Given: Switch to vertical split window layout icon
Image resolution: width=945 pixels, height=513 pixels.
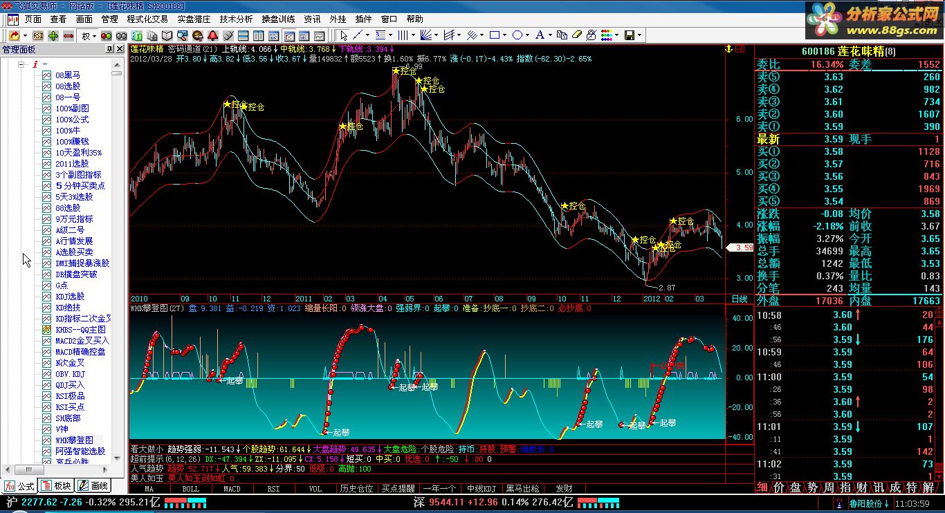Looking at the screenshot, I should (258, 35).
